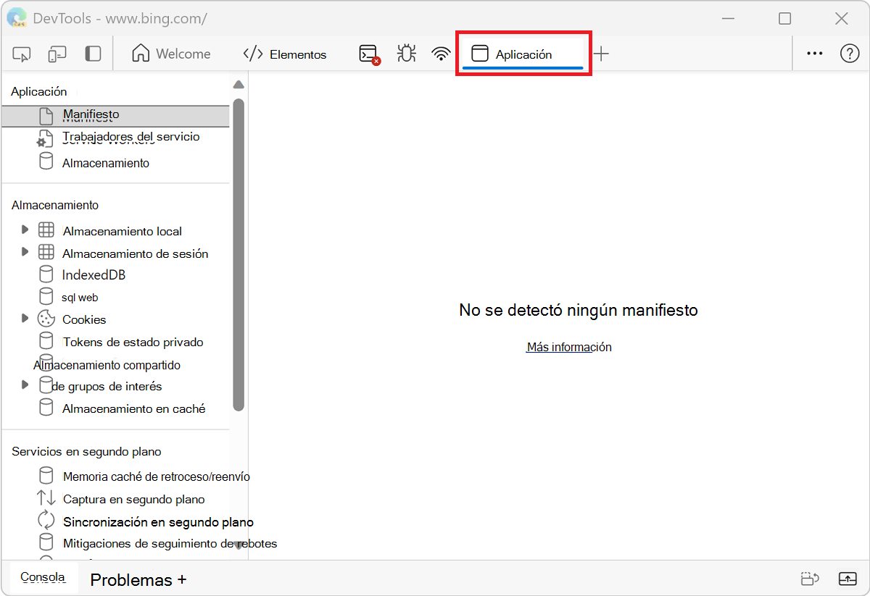Maximize the DevTools window

pos(785,19)
